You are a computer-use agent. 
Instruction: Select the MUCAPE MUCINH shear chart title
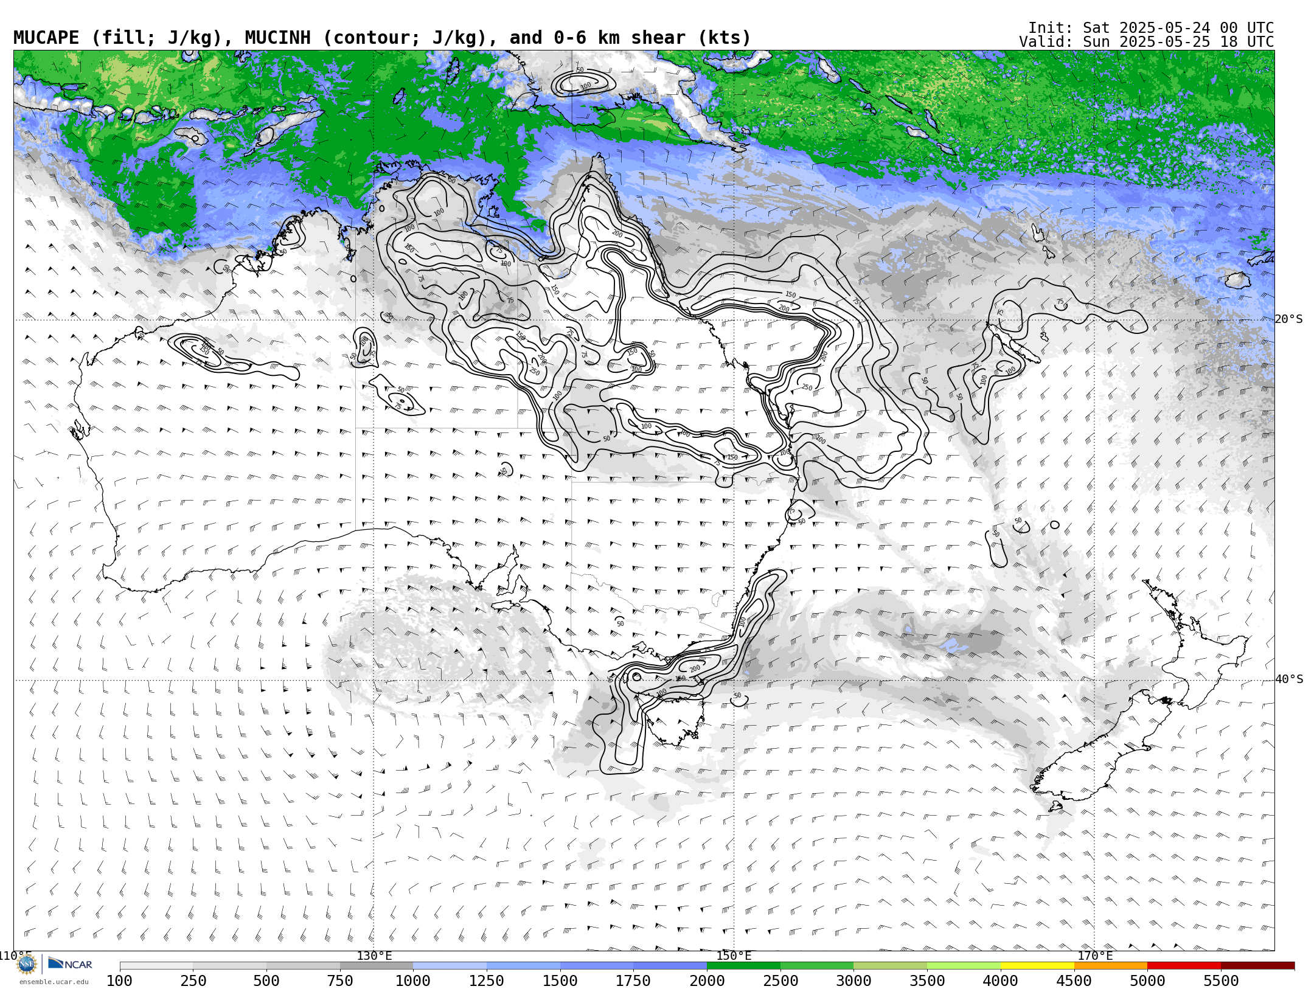382,38
